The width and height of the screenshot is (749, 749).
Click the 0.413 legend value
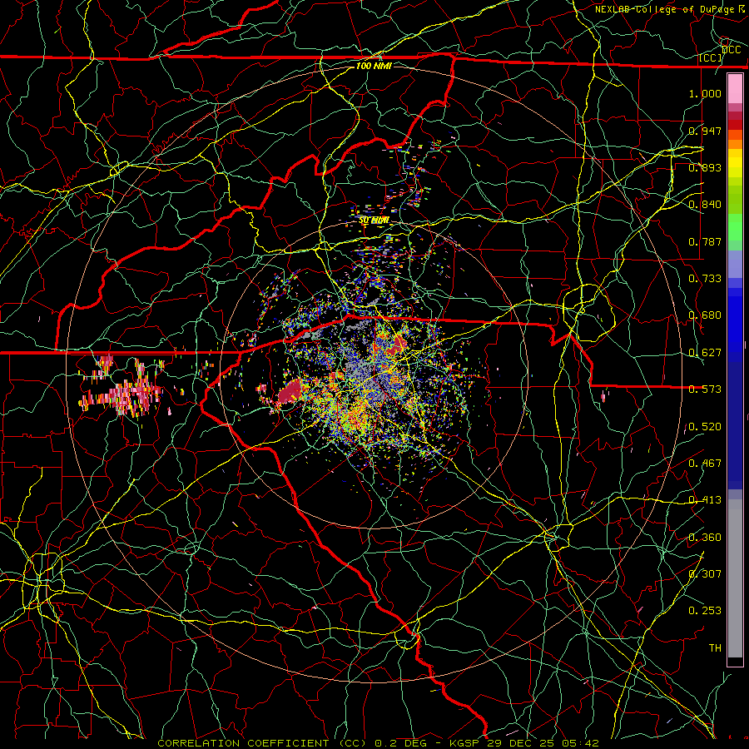(705, 499)
